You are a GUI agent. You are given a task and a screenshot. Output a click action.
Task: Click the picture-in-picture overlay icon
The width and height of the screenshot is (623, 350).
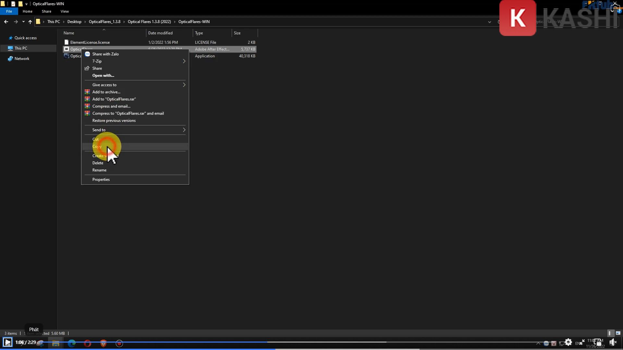coord(597,343)
